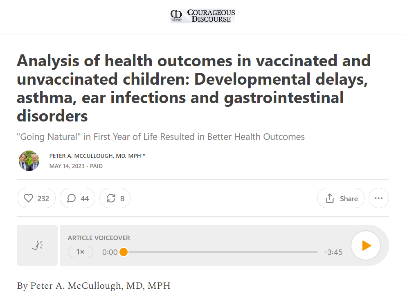
Task: Open comments via speech bubble icon
Action: coord(71,198)
